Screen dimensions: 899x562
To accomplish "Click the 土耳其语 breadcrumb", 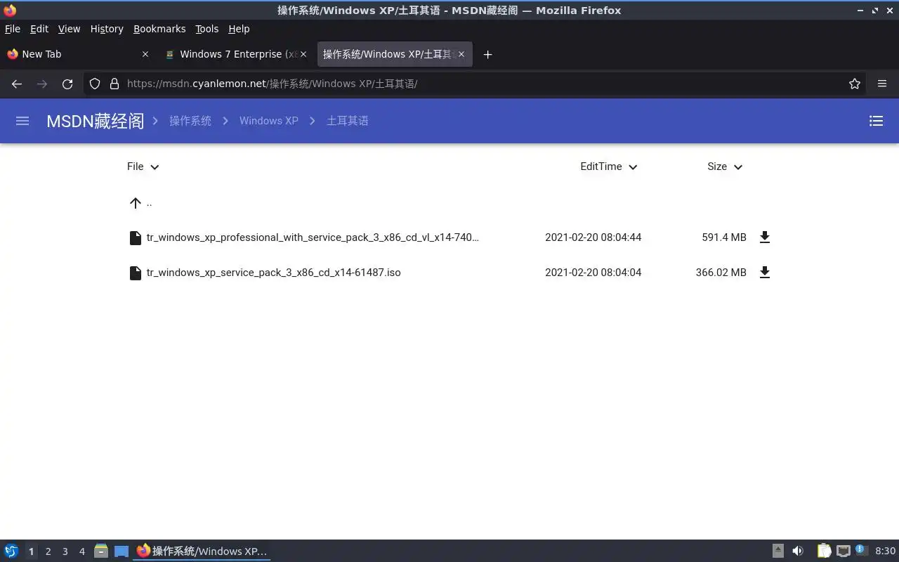I will click(x=348, y=121).
